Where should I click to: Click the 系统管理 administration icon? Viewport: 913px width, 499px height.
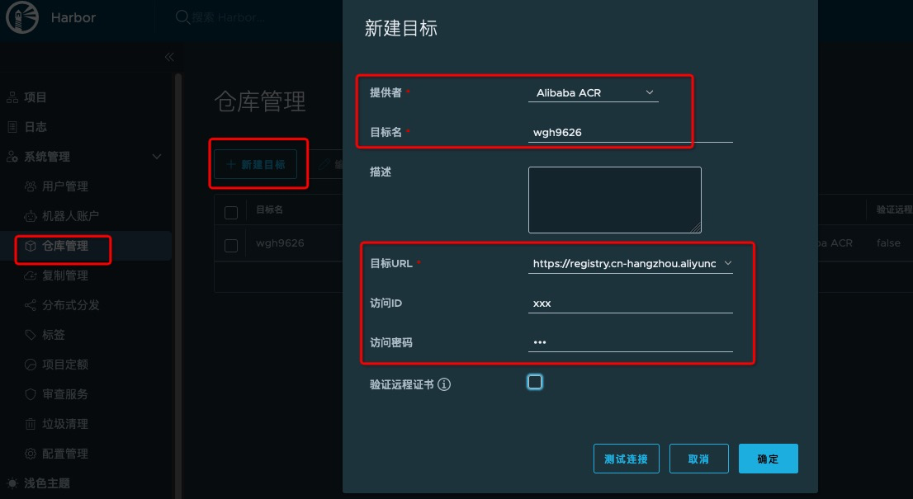(12, 157)
